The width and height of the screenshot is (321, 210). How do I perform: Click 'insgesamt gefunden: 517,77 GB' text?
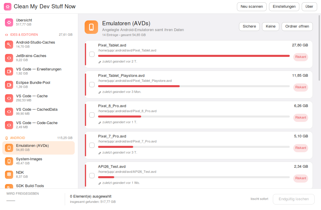pos(93,202)
